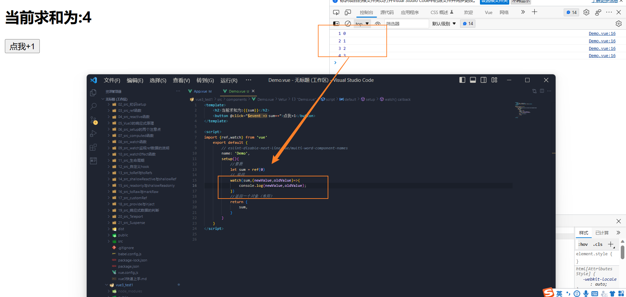Open the Extensions panel

[x=94, y=147]
